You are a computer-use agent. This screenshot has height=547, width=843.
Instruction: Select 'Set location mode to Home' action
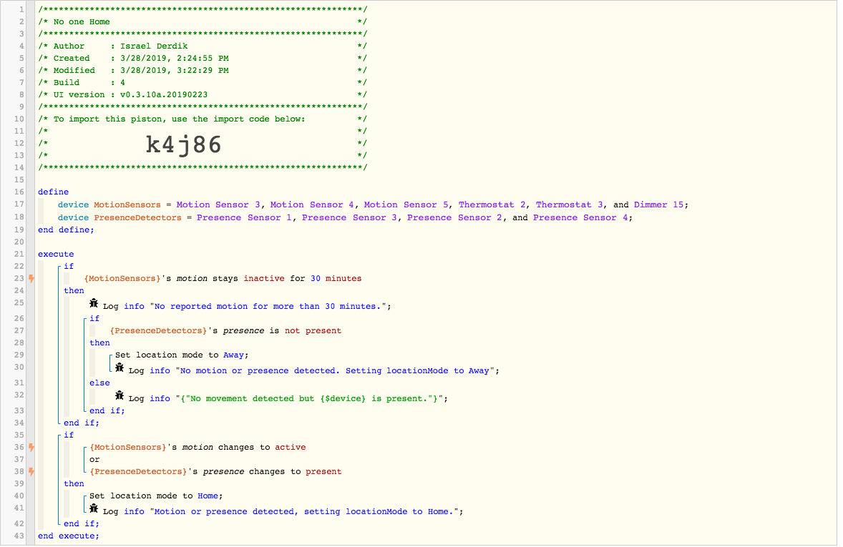coord(156,496)
